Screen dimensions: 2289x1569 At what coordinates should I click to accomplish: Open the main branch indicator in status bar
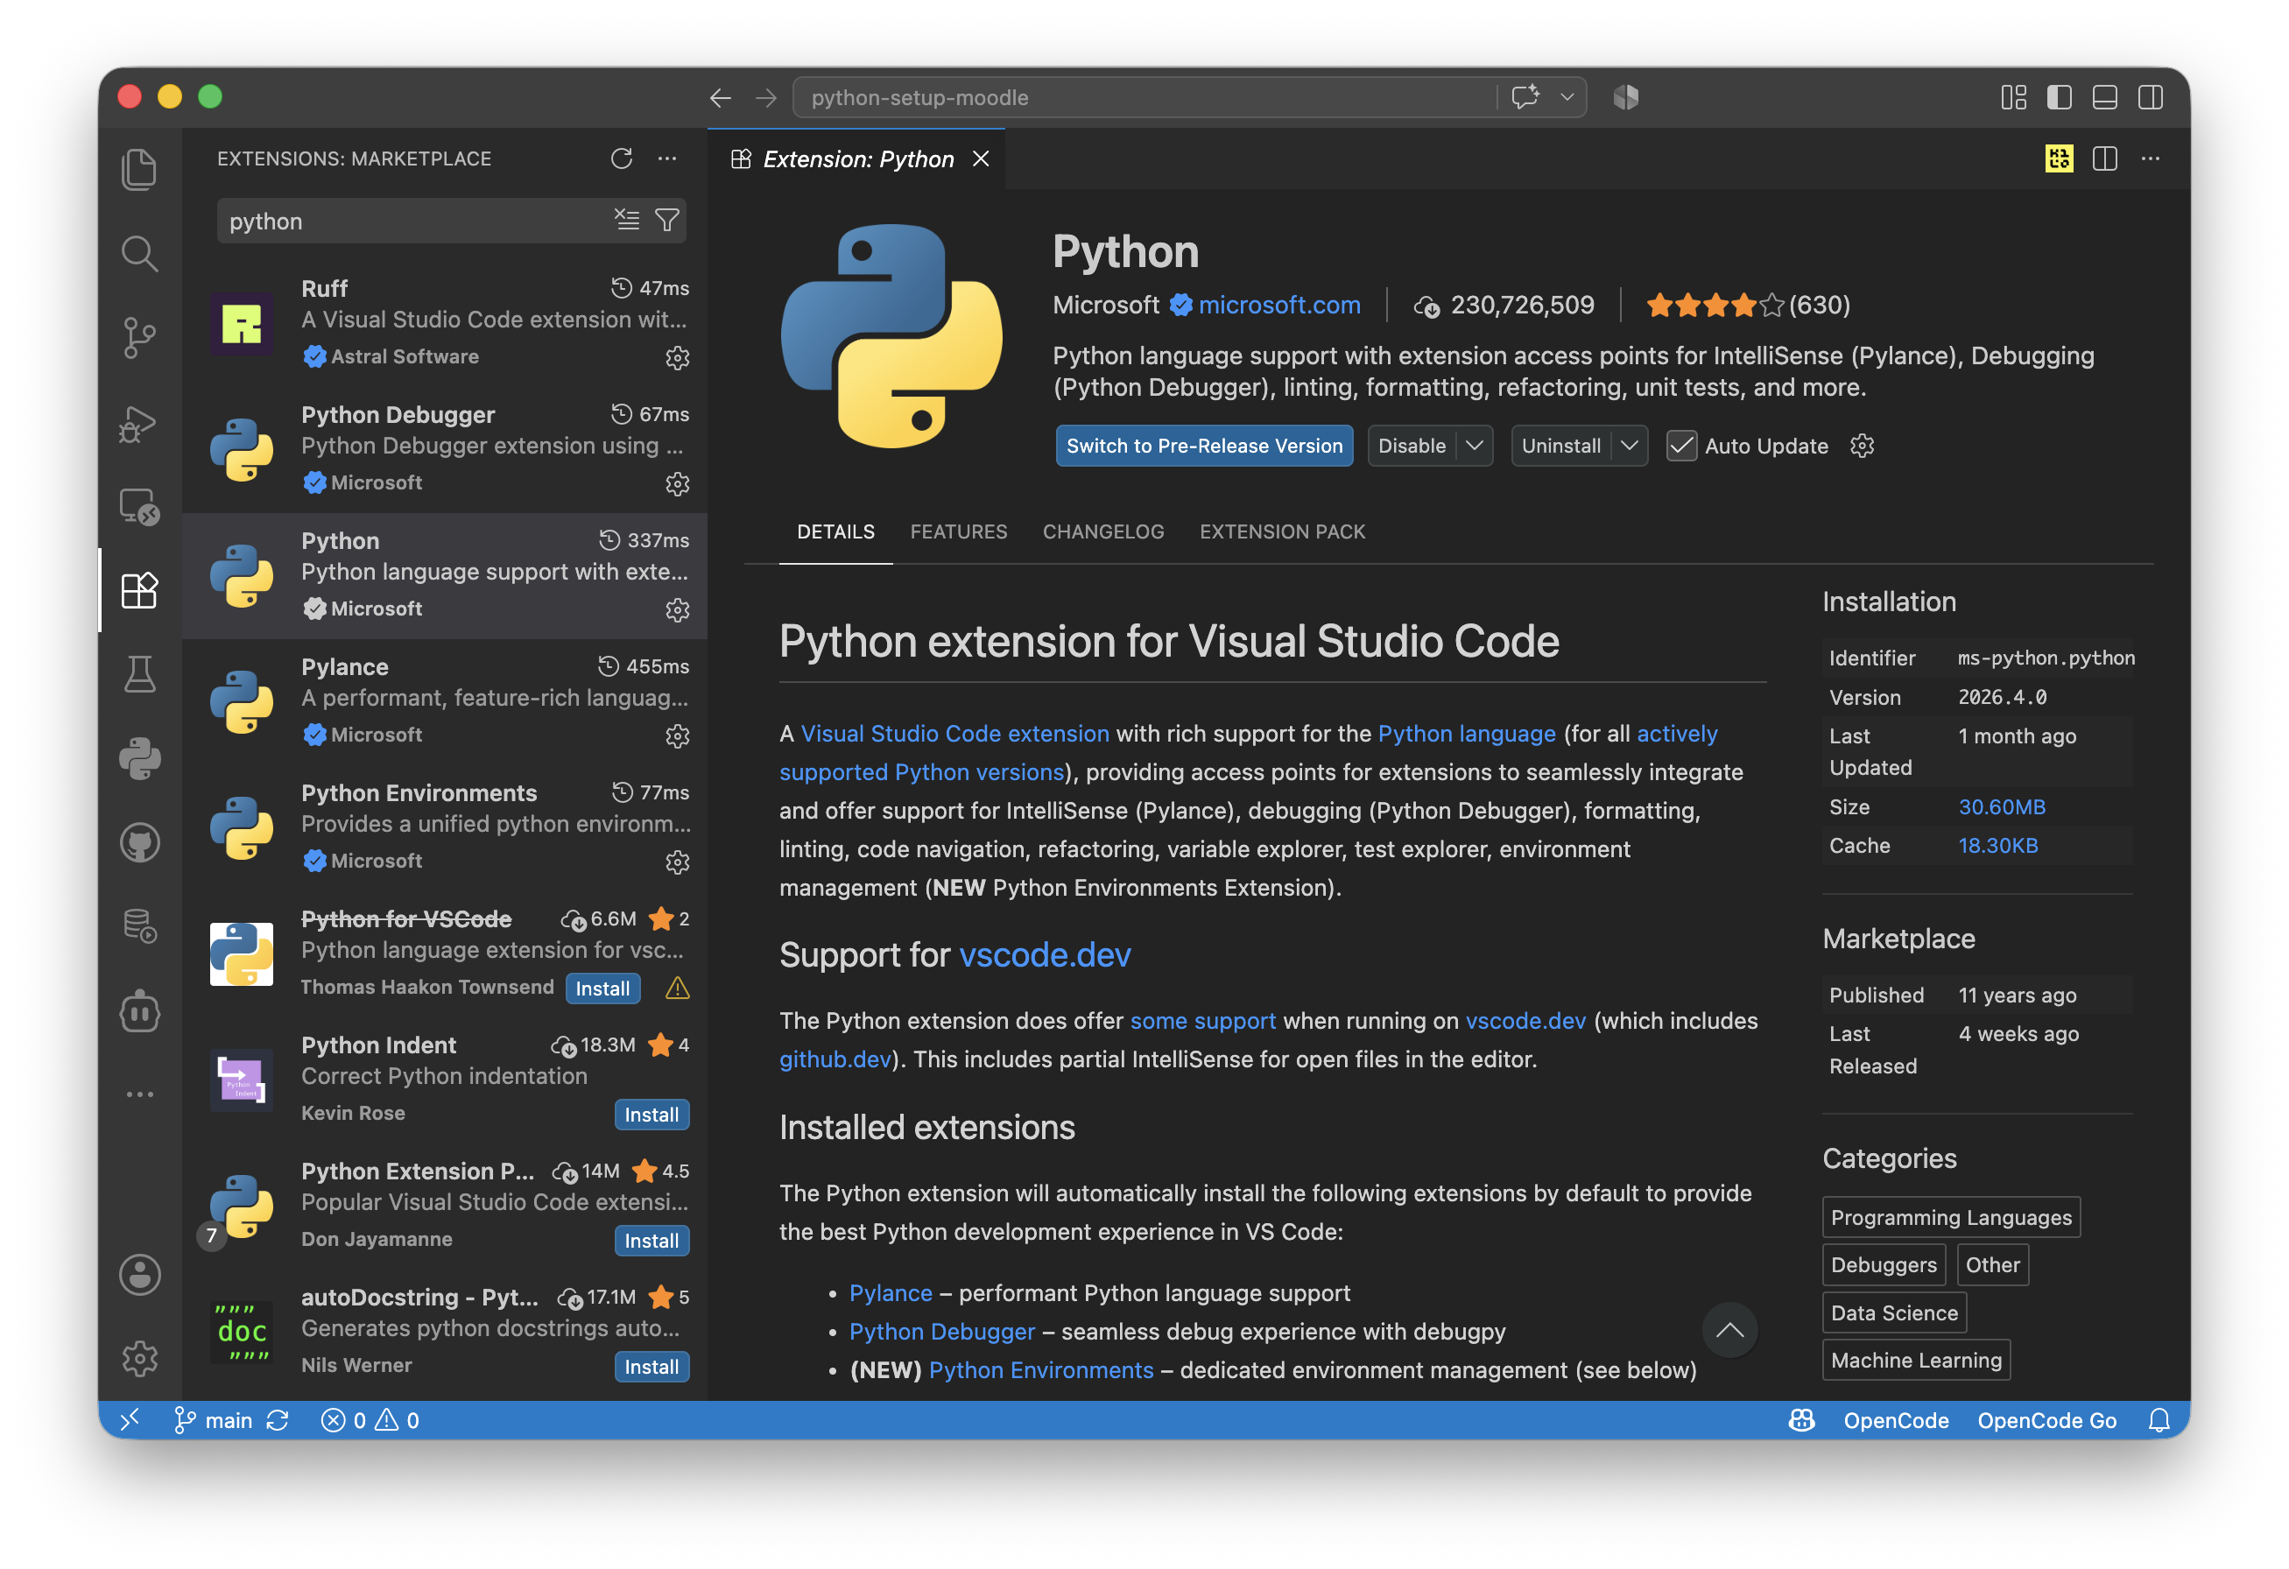point(213,1420)
